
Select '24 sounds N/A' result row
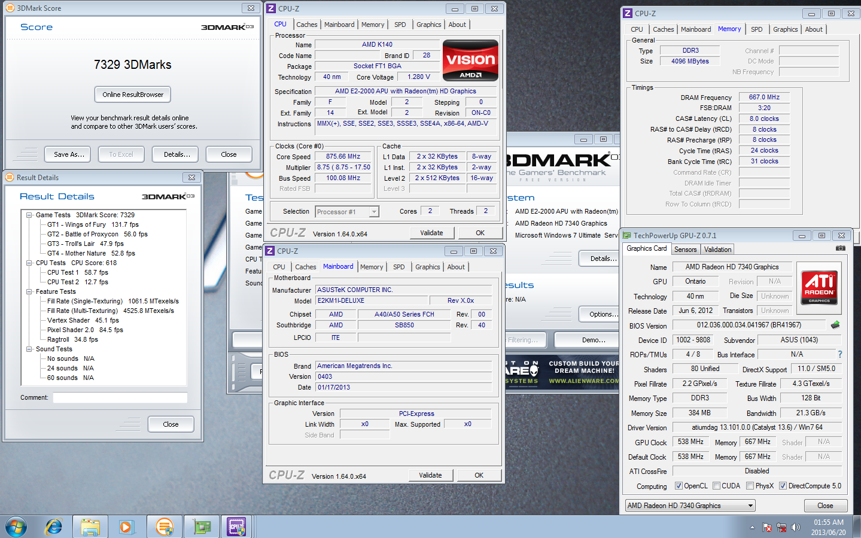[71, 368]
